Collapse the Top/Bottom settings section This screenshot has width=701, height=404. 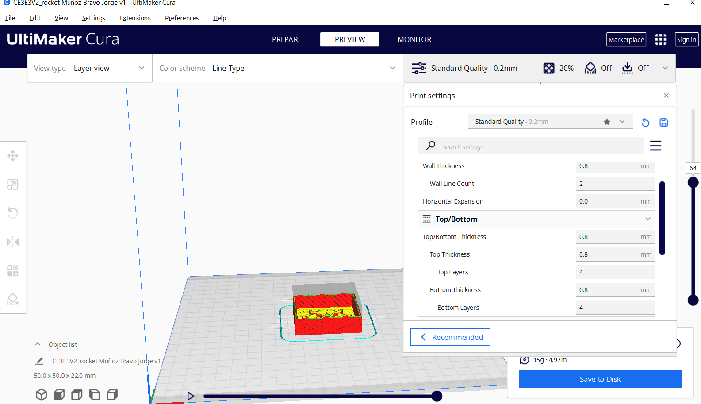coord(648,219)
